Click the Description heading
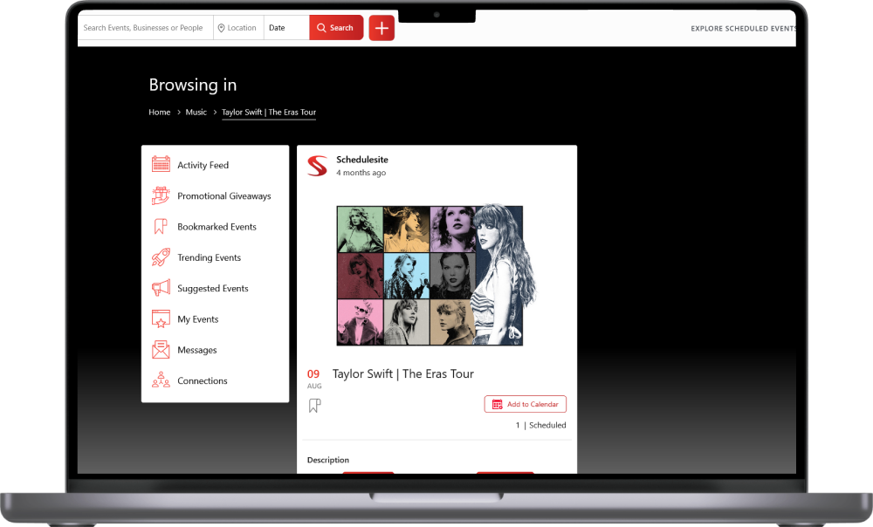This screenshot has height=527, width=873. [x=328, y=460]
